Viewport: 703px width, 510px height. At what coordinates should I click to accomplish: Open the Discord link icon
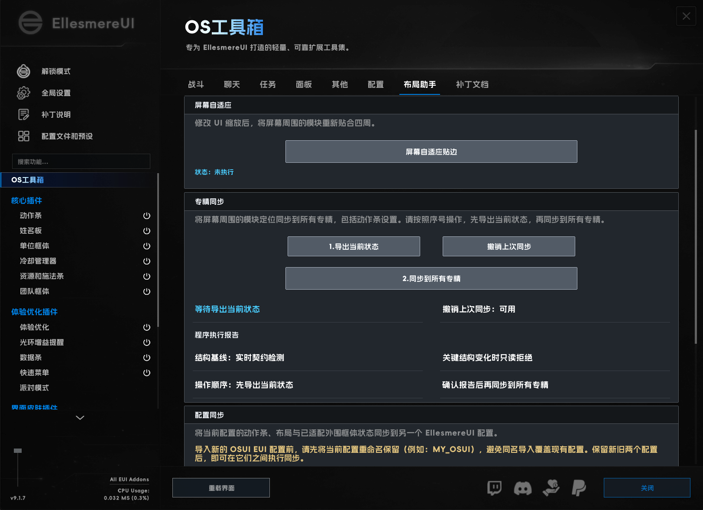point(523,488)
